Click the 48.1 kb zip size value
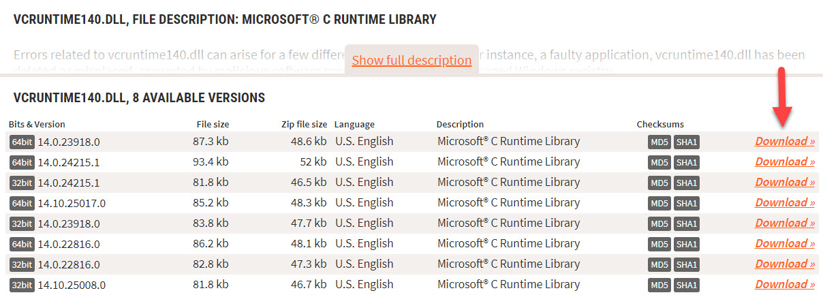The width and height of the screenshot is (823, 295). pos(309,244)
